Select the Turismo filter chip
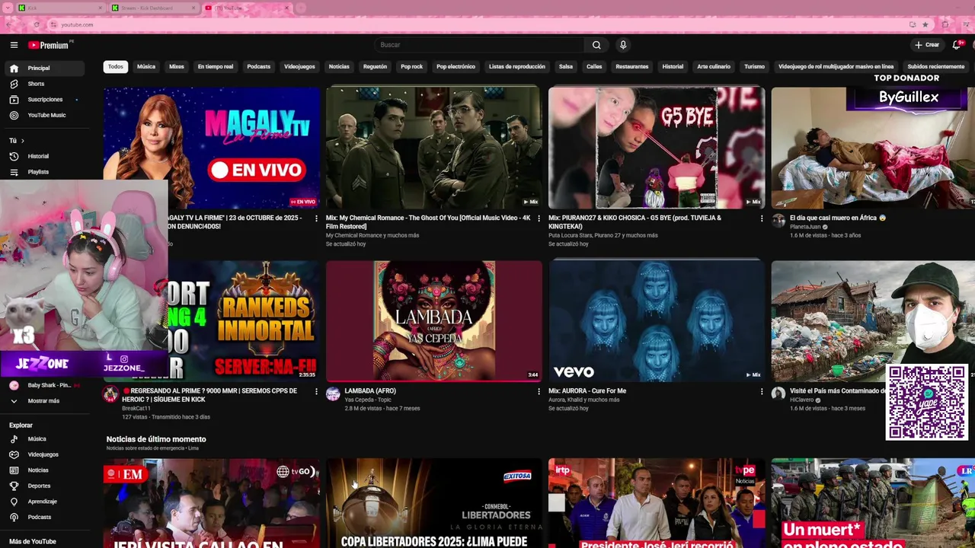Viewport: 975px width, 548px height. click(x=754, y=67)
